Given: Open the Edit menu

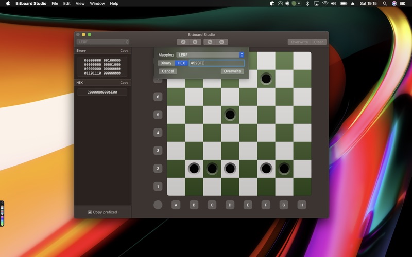Looking at the screenshot, I should (67, 4).
